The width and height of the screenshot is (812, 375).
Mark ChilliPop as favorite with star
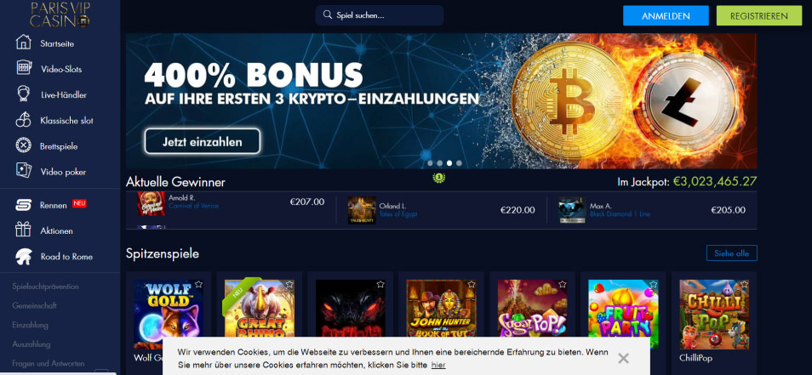click(744, 284)
